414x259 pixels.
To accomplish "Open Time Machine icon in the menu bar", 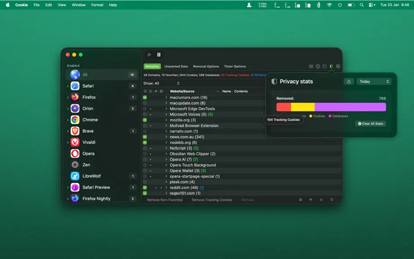I will (340, 5).
